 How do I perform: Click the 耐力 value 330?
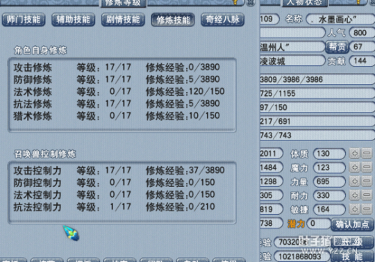click(330, 195)
